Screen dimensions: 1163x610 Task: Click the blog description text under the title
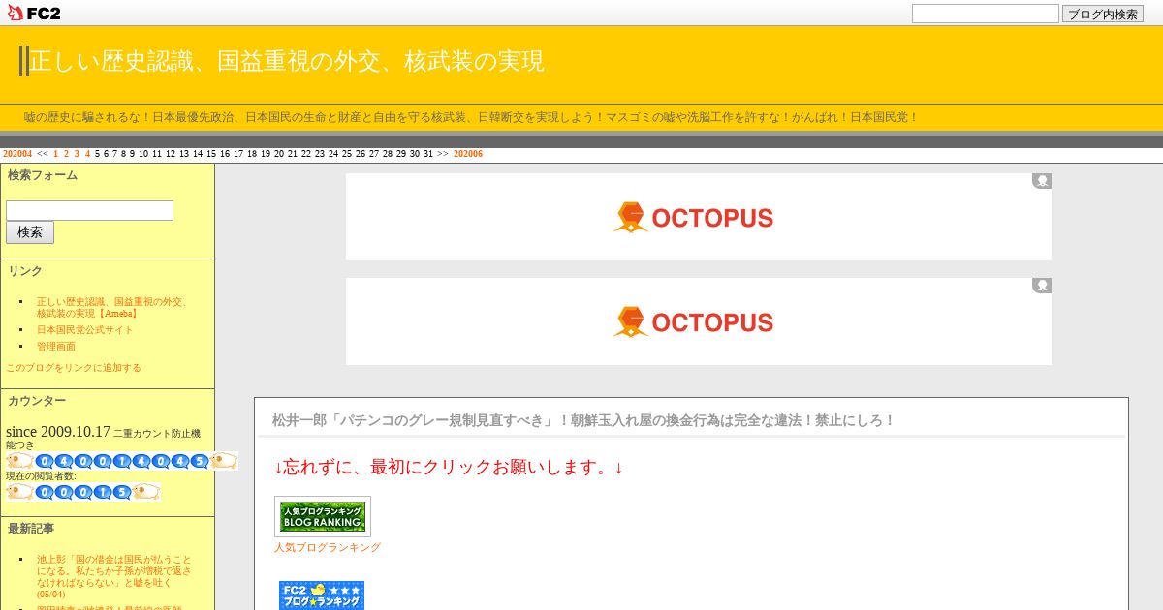click(471, 117)
